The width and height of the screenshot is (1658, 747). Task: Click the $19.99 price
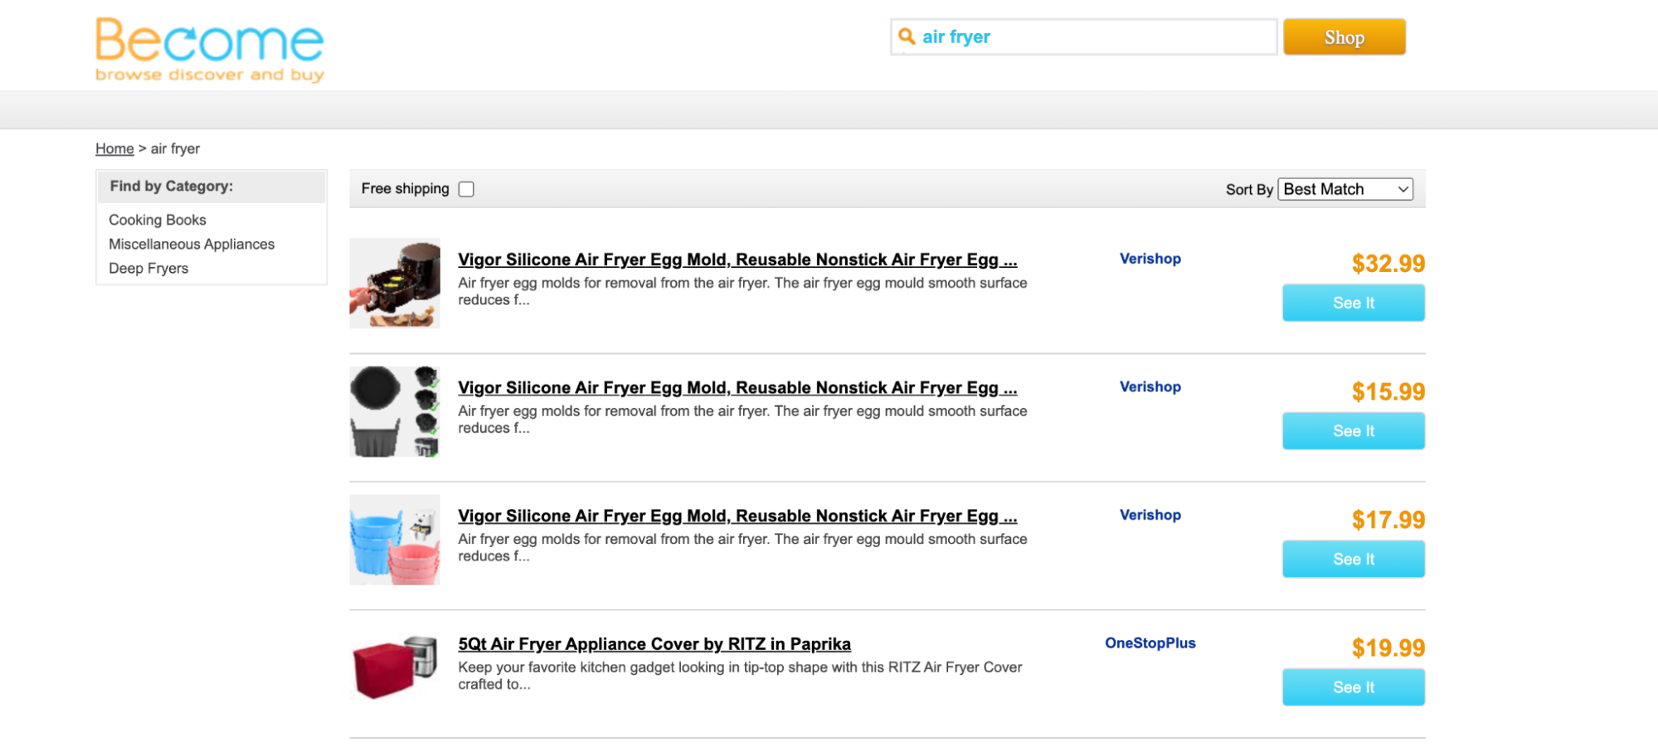coord(1388,648)
